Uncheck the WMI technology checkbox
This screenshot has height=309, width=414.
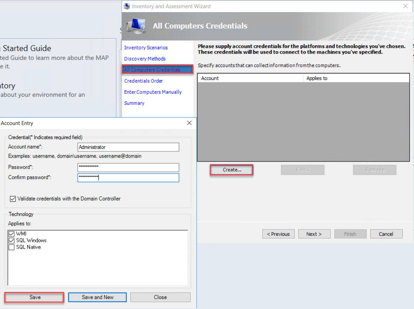(12, 234)
